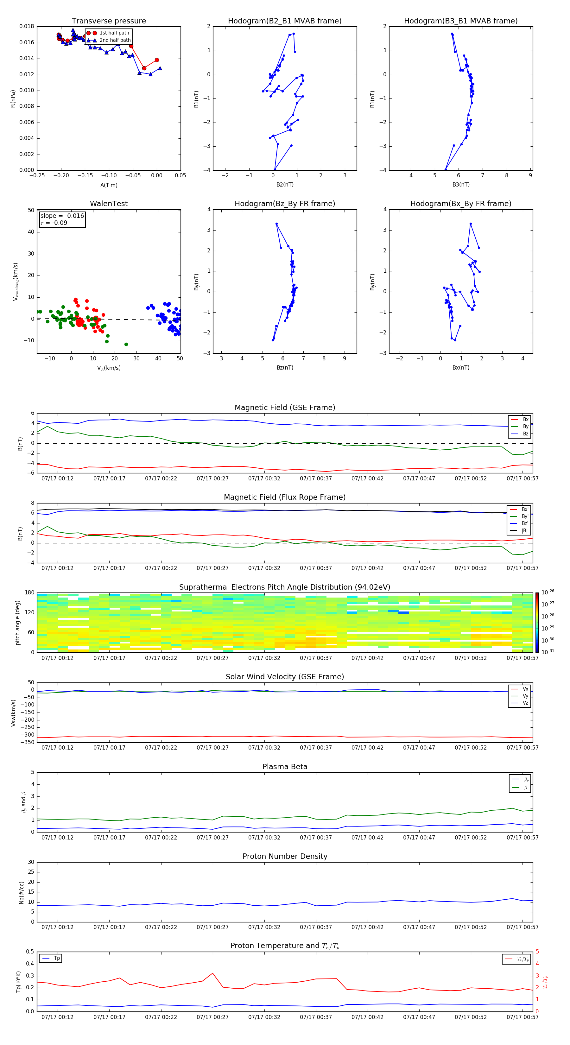This screenshot has height=1045, width=570.
Task: Click the "V_remaining(km/s)" y-axis label
Action: (16, 282)
